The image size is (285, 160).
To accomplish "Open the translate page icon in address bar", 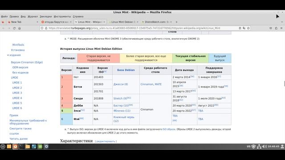I will 244,28.
